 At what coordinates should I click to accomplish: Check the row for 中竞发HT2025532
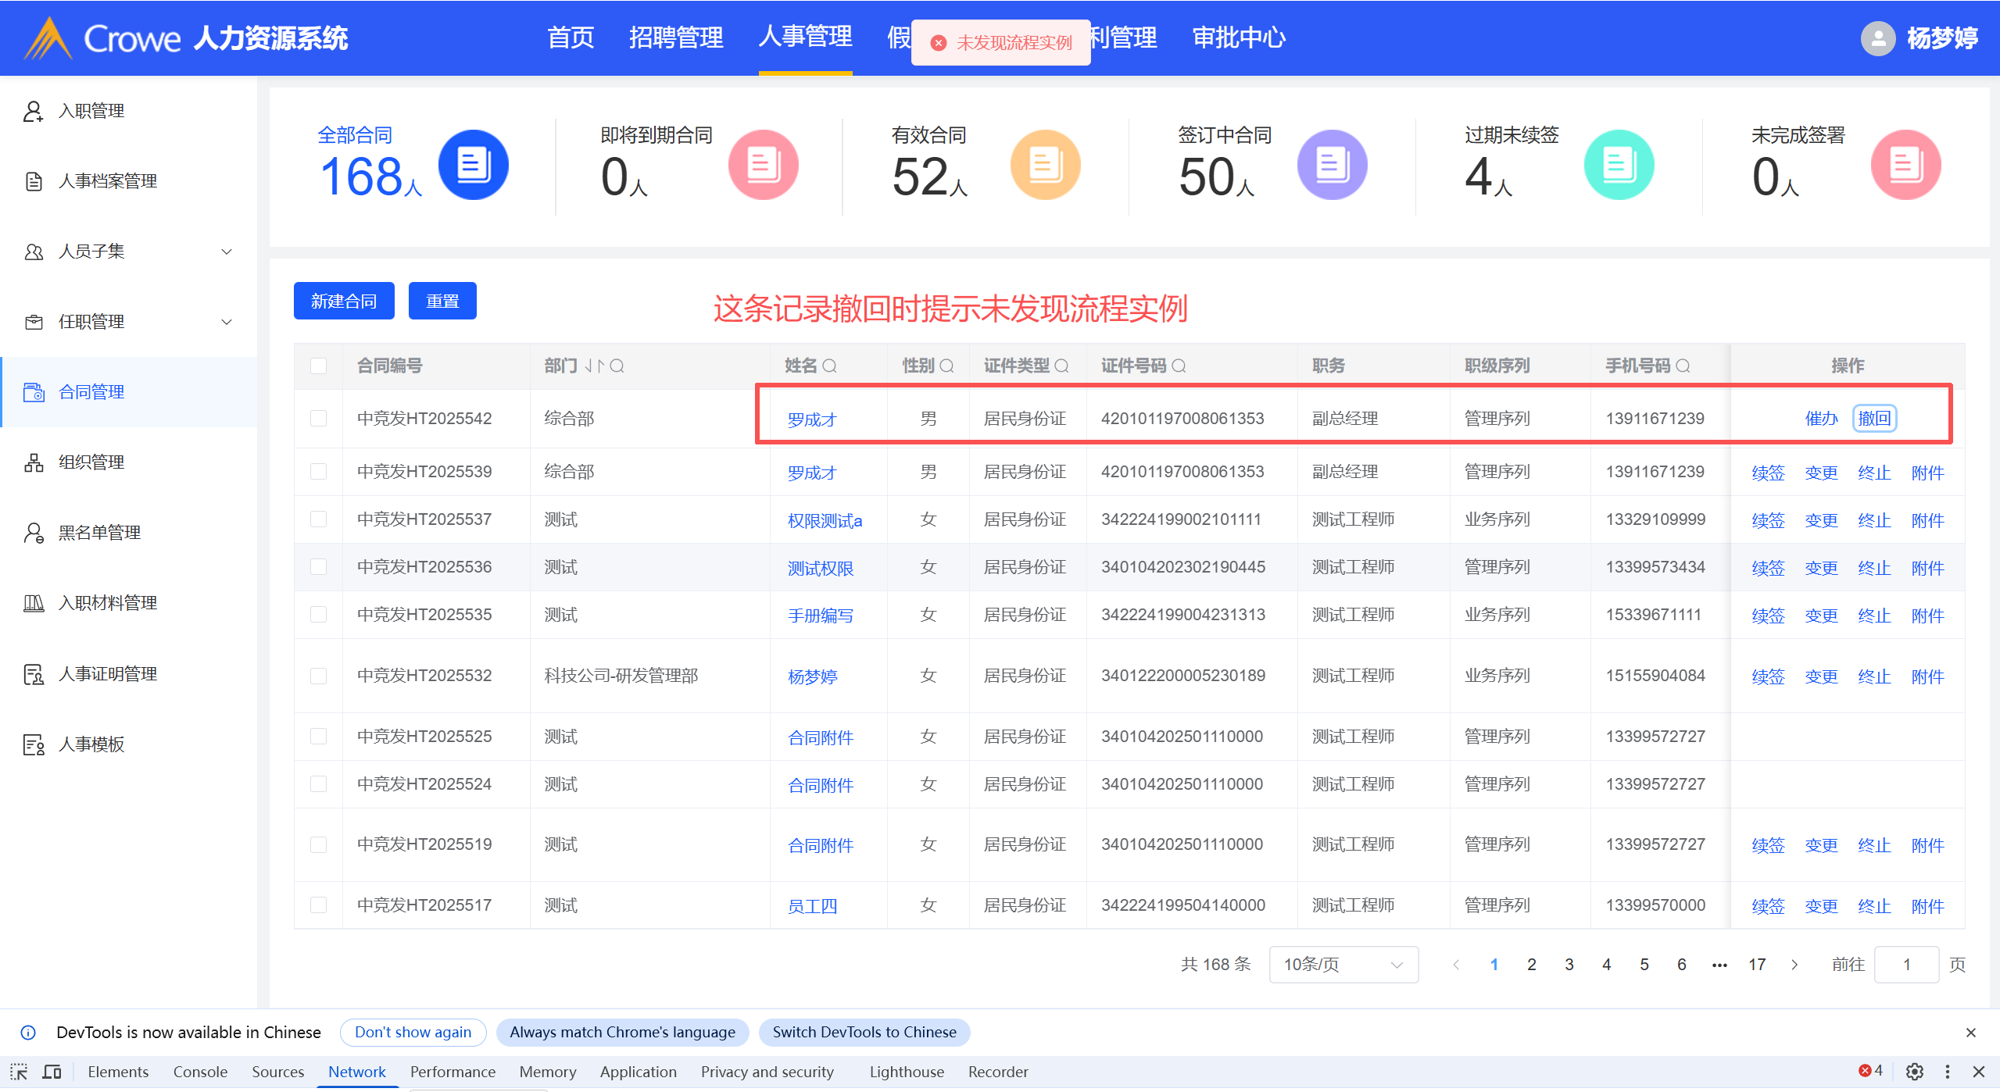click(x=318, y=676)
